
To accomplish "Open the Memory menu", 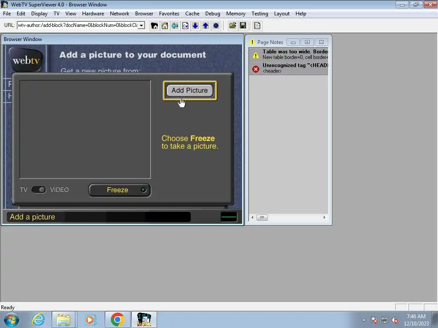I will click(236, 14).
